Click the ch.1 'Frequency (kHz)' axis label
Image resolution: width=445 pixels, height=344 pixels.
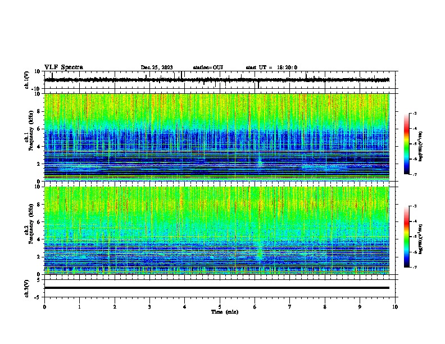31,130
